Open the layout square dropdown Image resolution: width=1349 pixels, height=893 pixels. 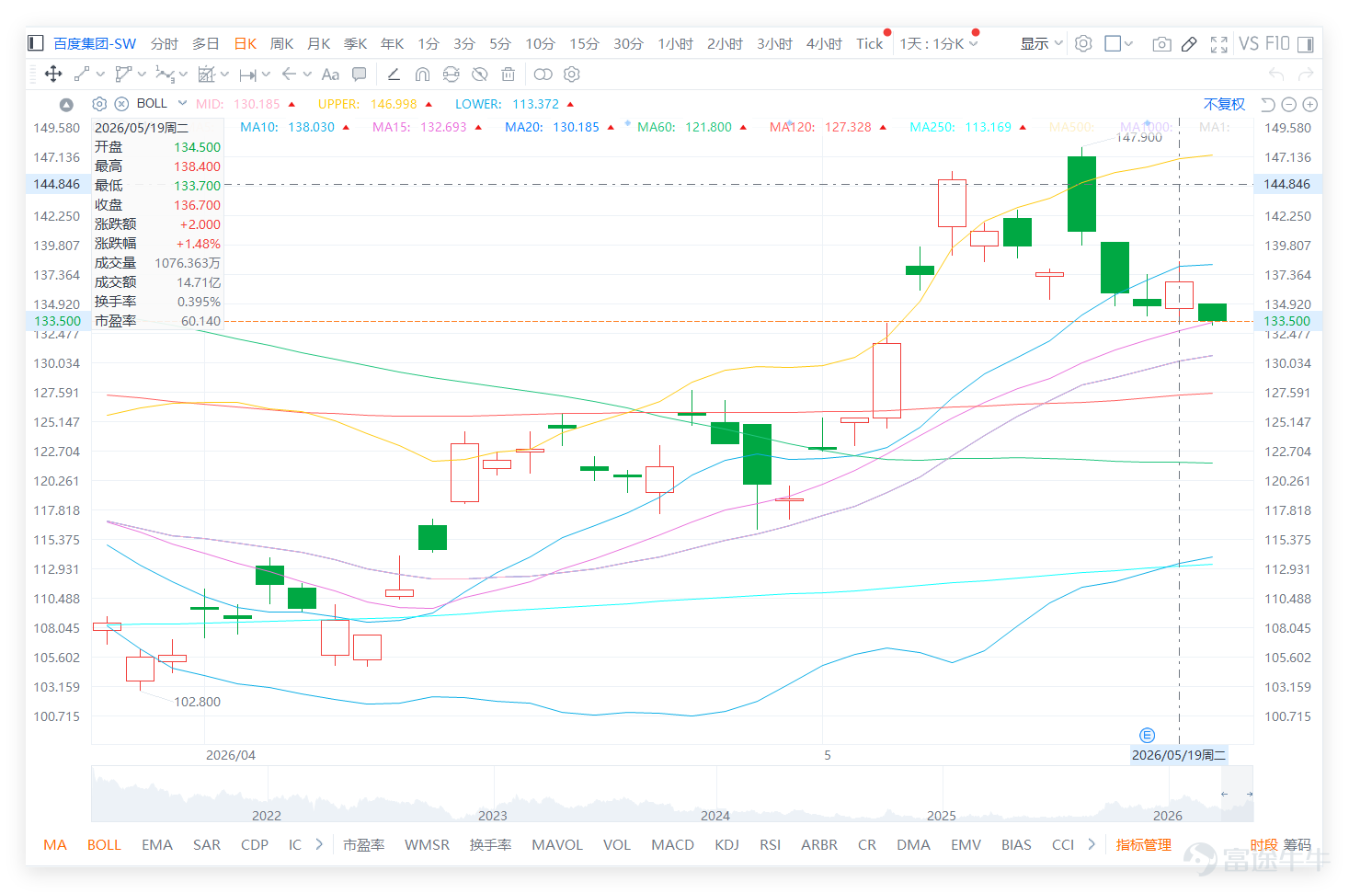1119,43
